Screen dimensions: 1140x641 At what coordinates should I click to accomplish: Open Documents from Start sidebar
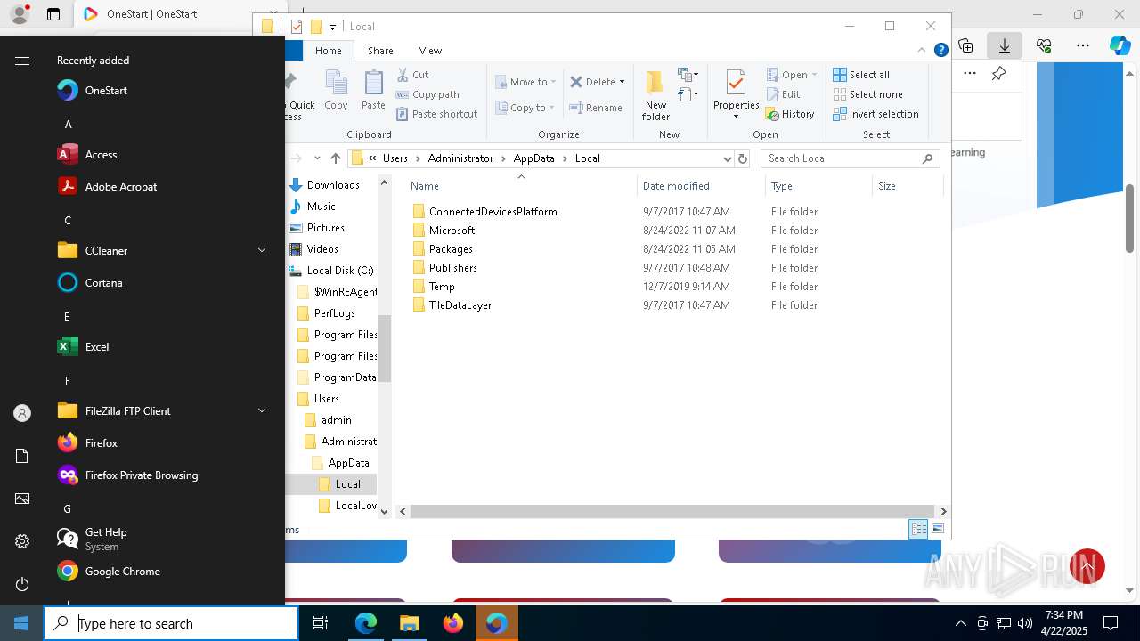coord(22,456)
